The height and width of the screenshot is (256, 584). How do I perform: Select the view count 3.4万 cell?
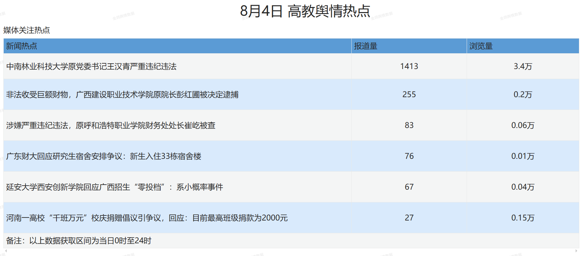pyautogui.click(x=522, y=66)
